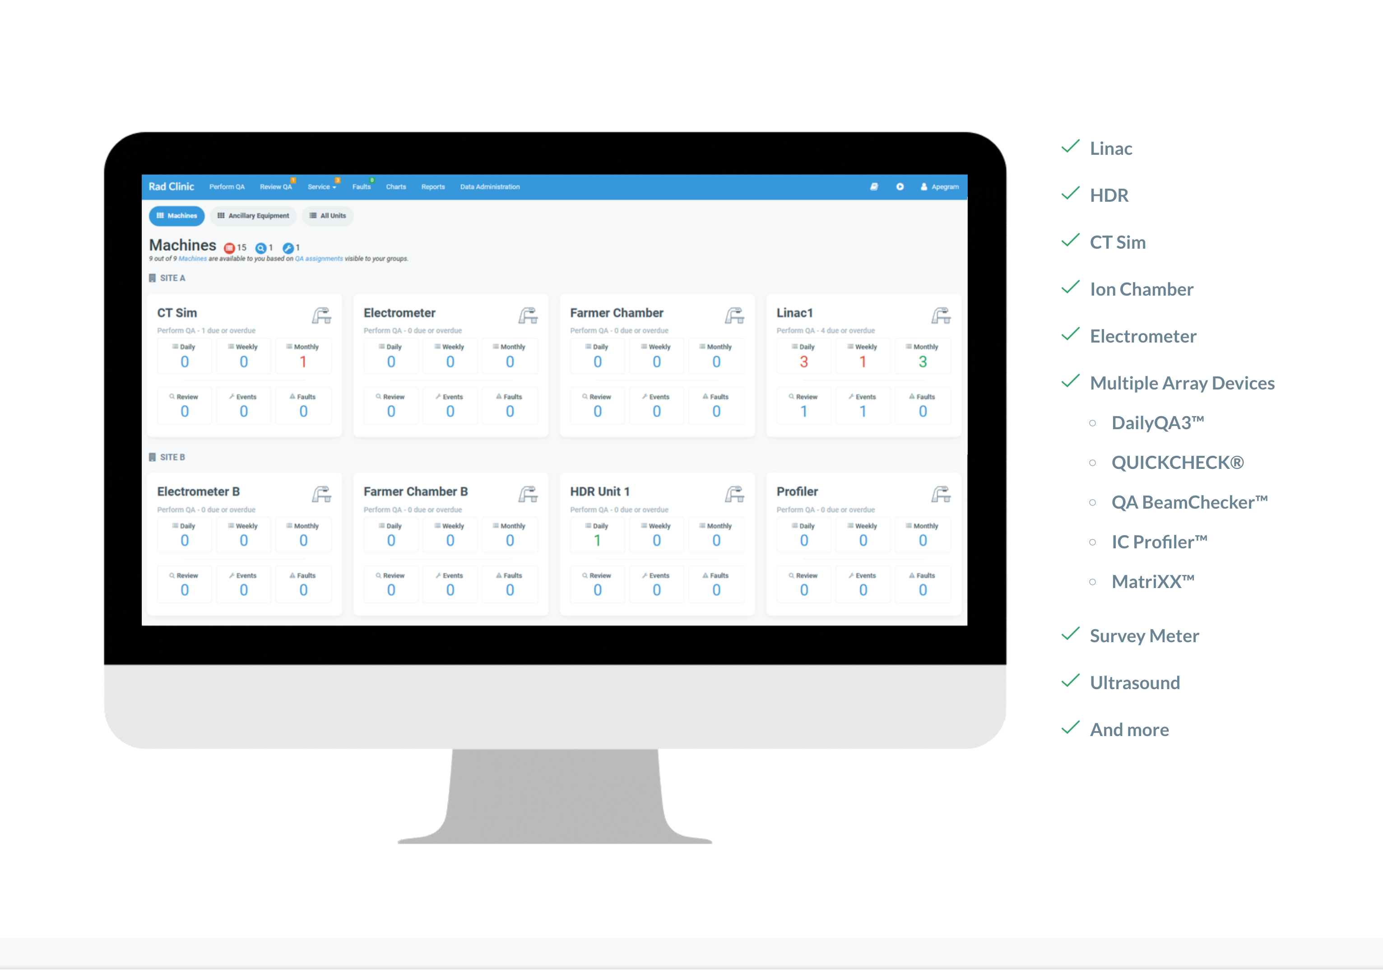Screen dimensions: 1383x973
Task: Click the Rad Clinic brand link
Action: click(x=171, y=187)
